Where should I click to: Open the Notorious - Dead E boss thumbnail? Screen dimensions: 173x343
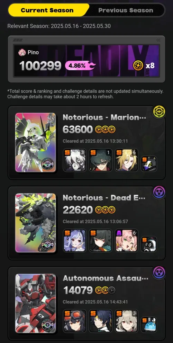click(36, 223)
